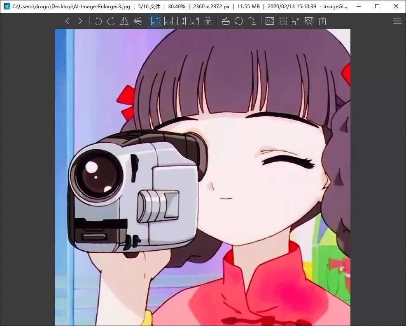Enable Scale to height zoom mode
Viewport: 406px width, 326px height.
(182, 21)
